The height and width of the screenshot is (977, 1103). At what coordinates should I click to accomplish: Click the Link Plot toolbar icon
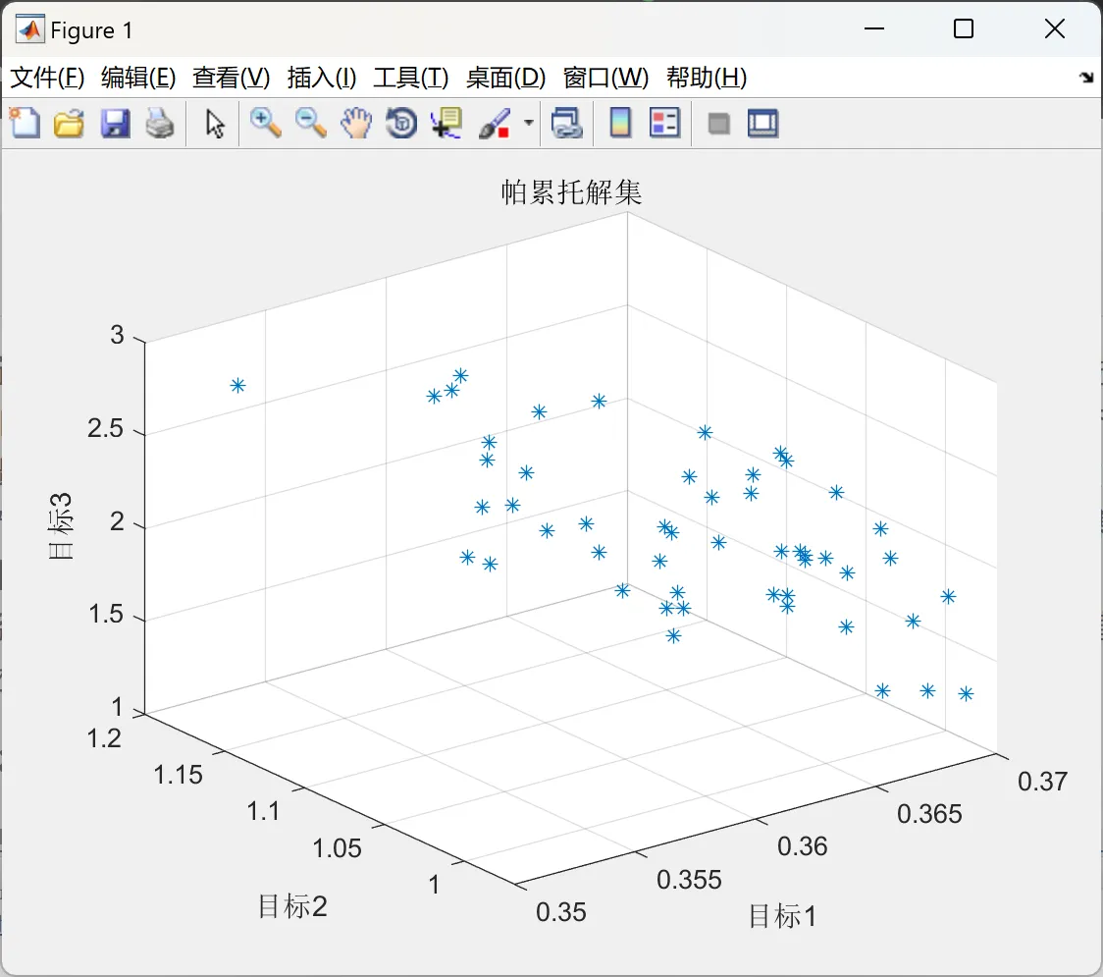[567, 123]
